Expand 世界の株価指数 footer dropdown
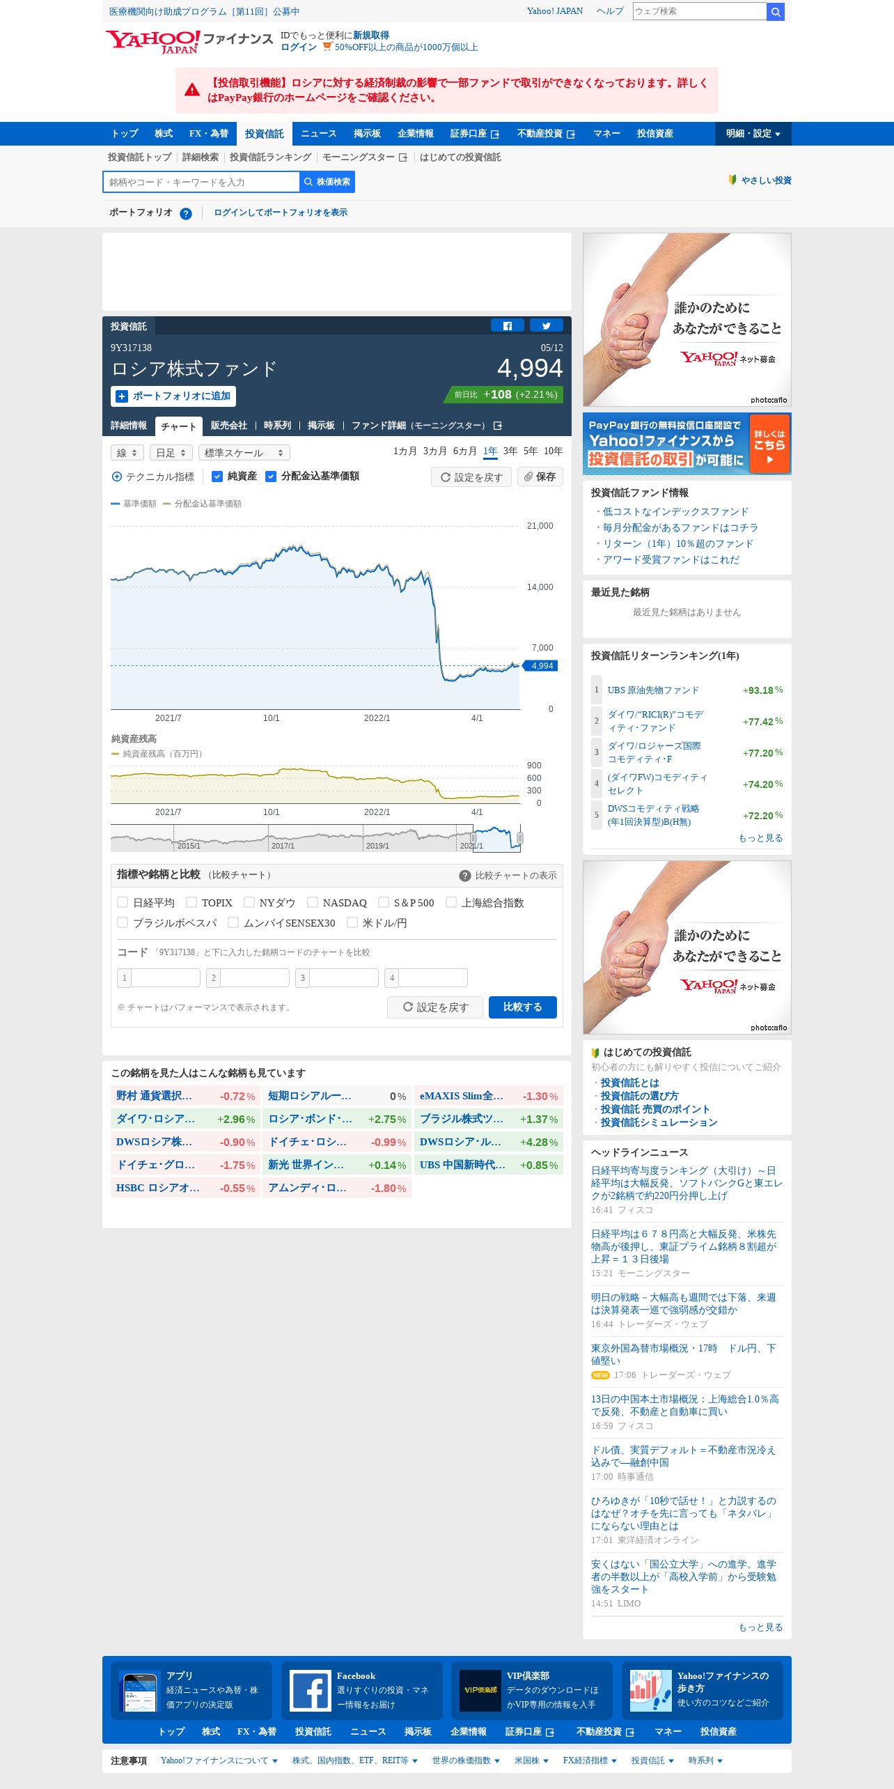This screenshot has width=894, height=1789. 466,1760
